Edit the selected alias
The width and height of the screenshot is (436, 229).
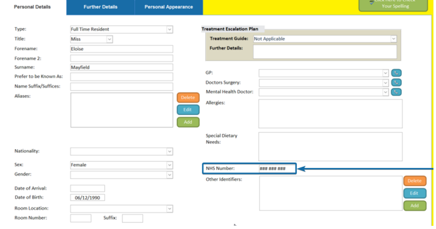pos(188,110)
